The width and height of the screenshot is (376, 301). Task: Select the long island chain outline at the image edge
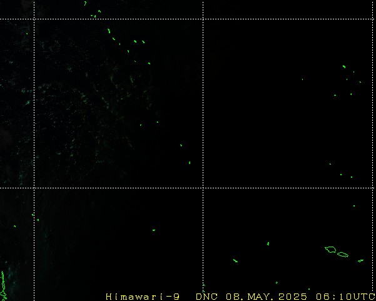pos(3,285)
